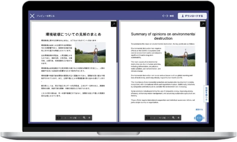The width and height of the screenshot is (237, 142).
Task: Zoom in the Japanese document
Action: pyautogui.click(x=89, y=118)
